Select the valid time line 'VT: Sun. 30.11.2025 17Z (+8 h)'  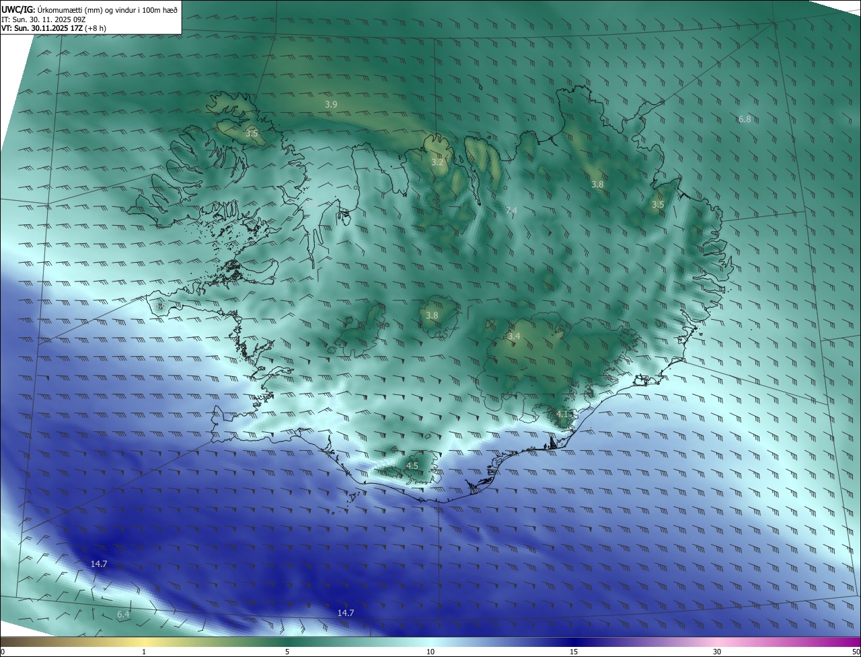(x=54, y=28)
